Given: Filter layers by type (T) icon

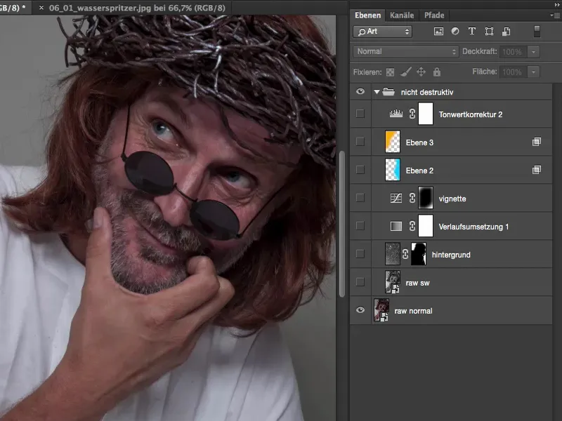Looking at the screenshot, I should tap(472, 32).
